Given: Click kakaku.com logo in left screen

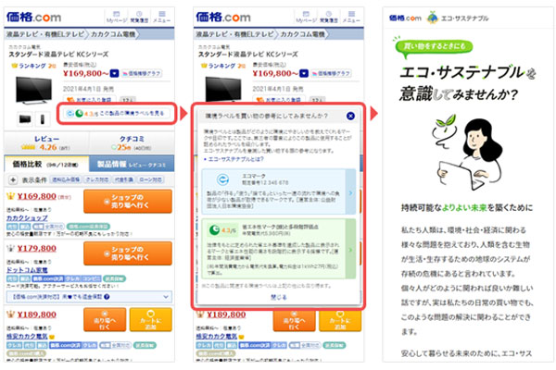Looking at the screenshot, I should [x=33, y=17].
